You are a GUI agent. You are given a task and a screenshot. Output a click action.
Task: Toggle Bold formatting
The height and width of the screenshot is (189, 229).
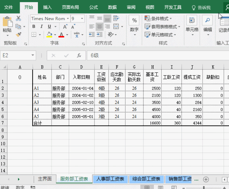point(34,26)
